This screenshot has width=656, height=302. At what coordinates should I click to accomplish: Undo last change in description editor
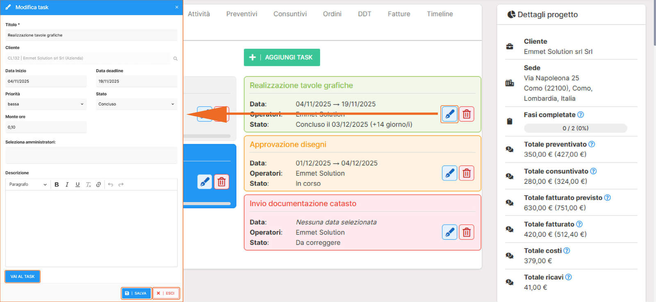pos(110,185)
